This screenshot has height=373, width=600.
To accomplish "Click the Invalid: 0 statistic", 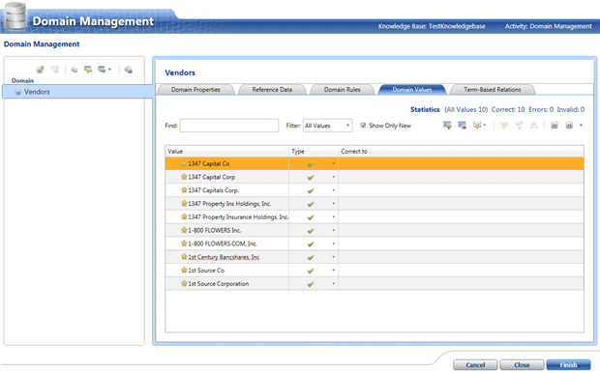I will (x=571, y=110).
